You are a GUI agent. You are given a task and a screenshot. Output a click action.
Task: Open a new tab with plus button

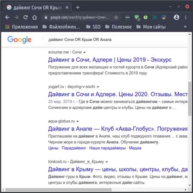(x=78, y=7)
